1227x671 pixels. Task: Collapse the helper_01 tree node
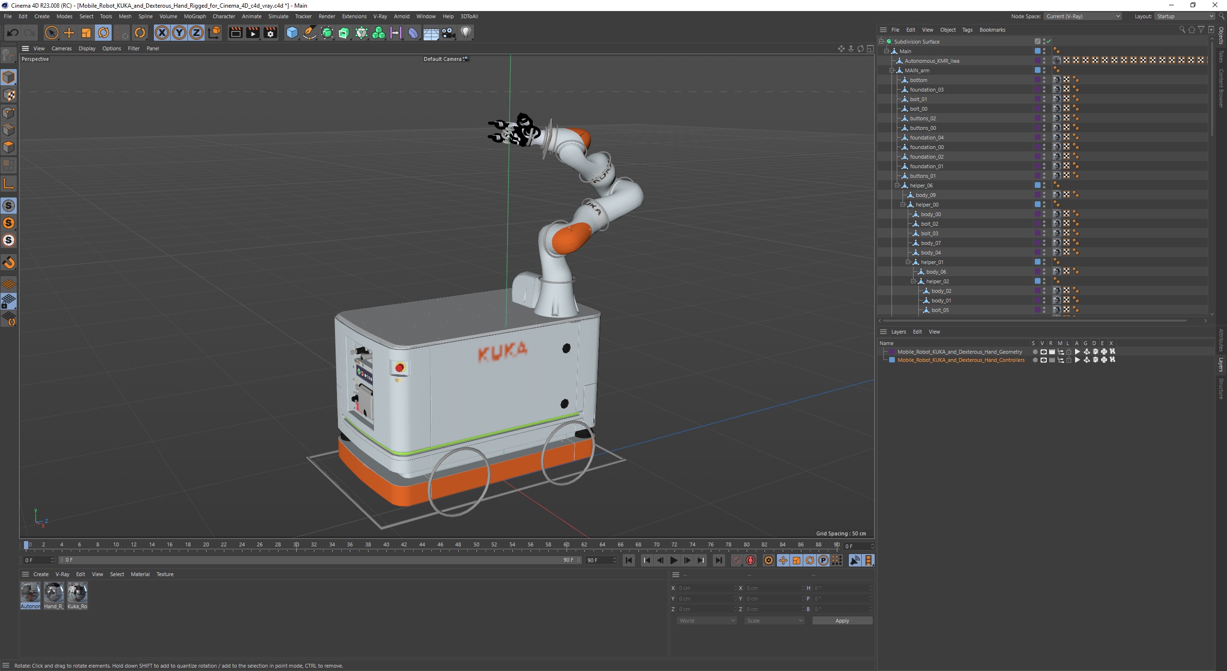908,262
